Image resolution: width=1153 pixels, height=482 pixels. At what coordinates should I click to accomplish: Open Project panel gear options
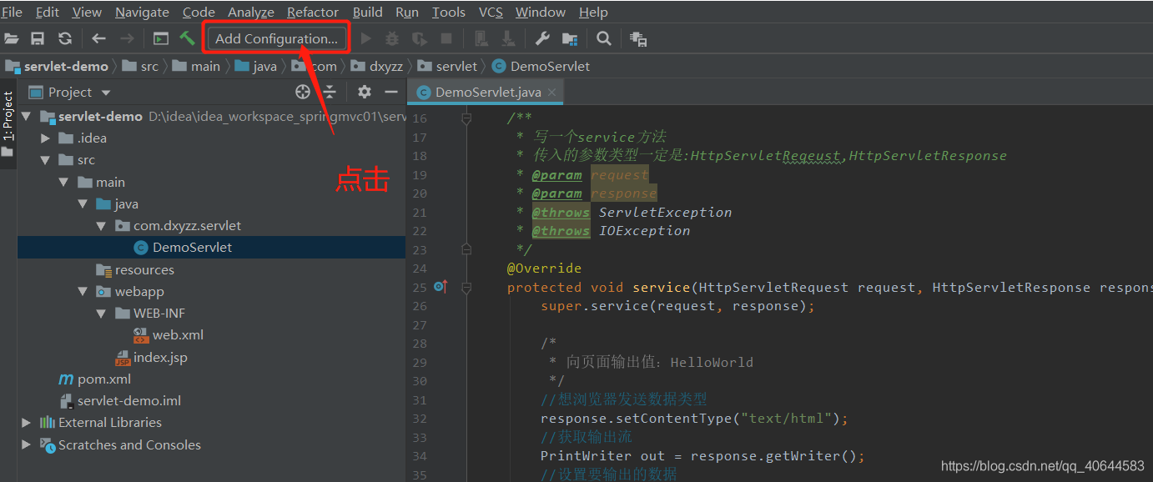click(x=365, y=92)
